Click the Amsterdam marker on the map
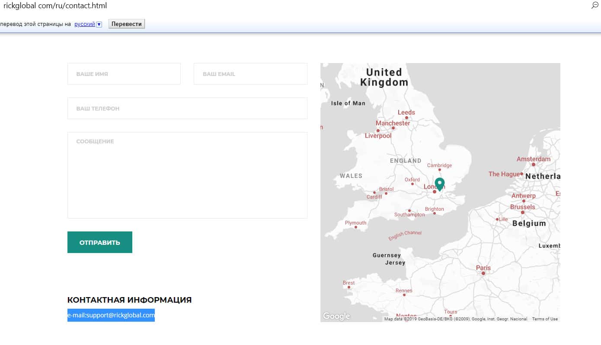The height and width of the screenshot is (345, 601). tap(534, 164)
